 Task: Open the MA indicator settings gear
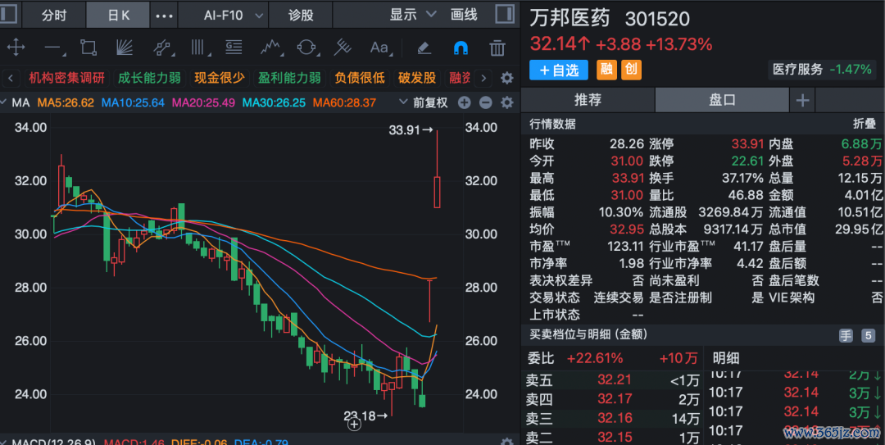(x=507, y=102)
